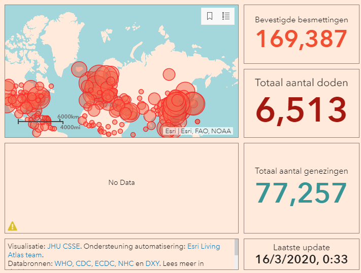Click the yellow warning triangle icon
Image resolution: width=361 pixels, height=273 pixels.
[x=13, y=226]
